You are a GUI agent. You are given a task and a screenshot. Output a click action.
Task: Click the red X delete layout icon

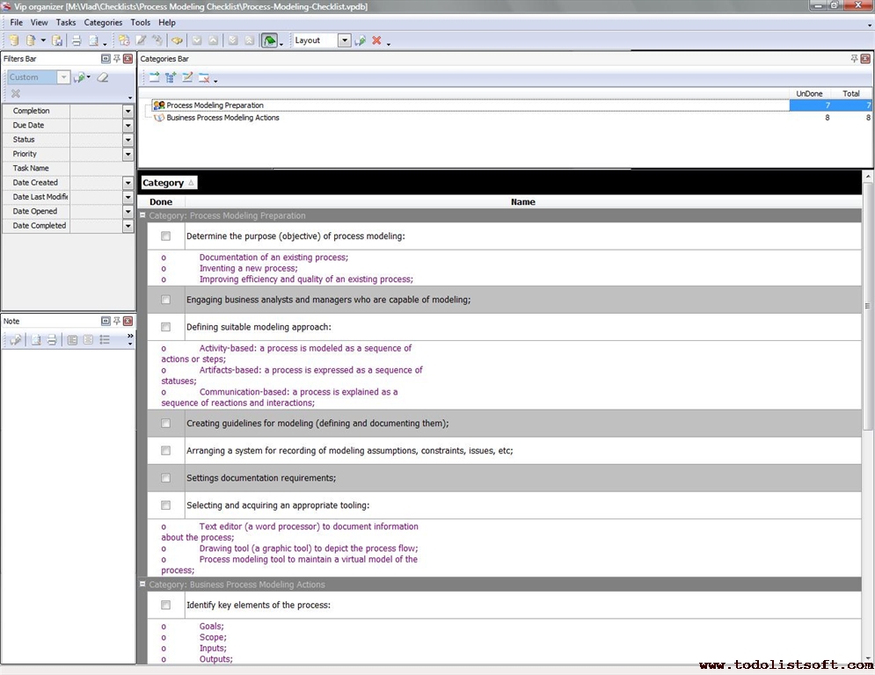(376, 40)
